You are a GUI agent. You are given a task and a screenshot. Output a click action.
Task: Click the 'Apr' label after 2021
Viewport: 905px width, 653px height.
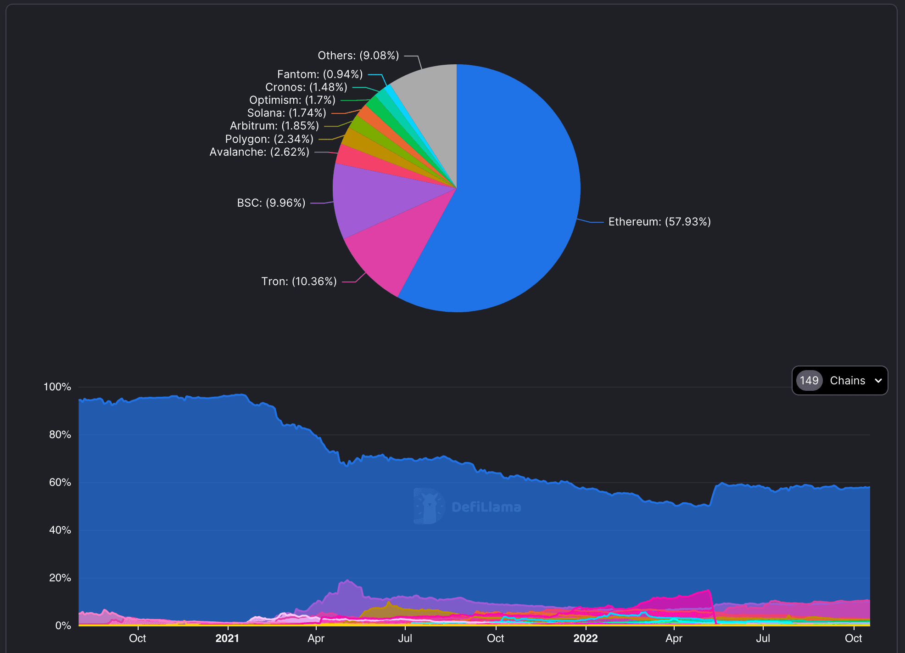point(316,638)
